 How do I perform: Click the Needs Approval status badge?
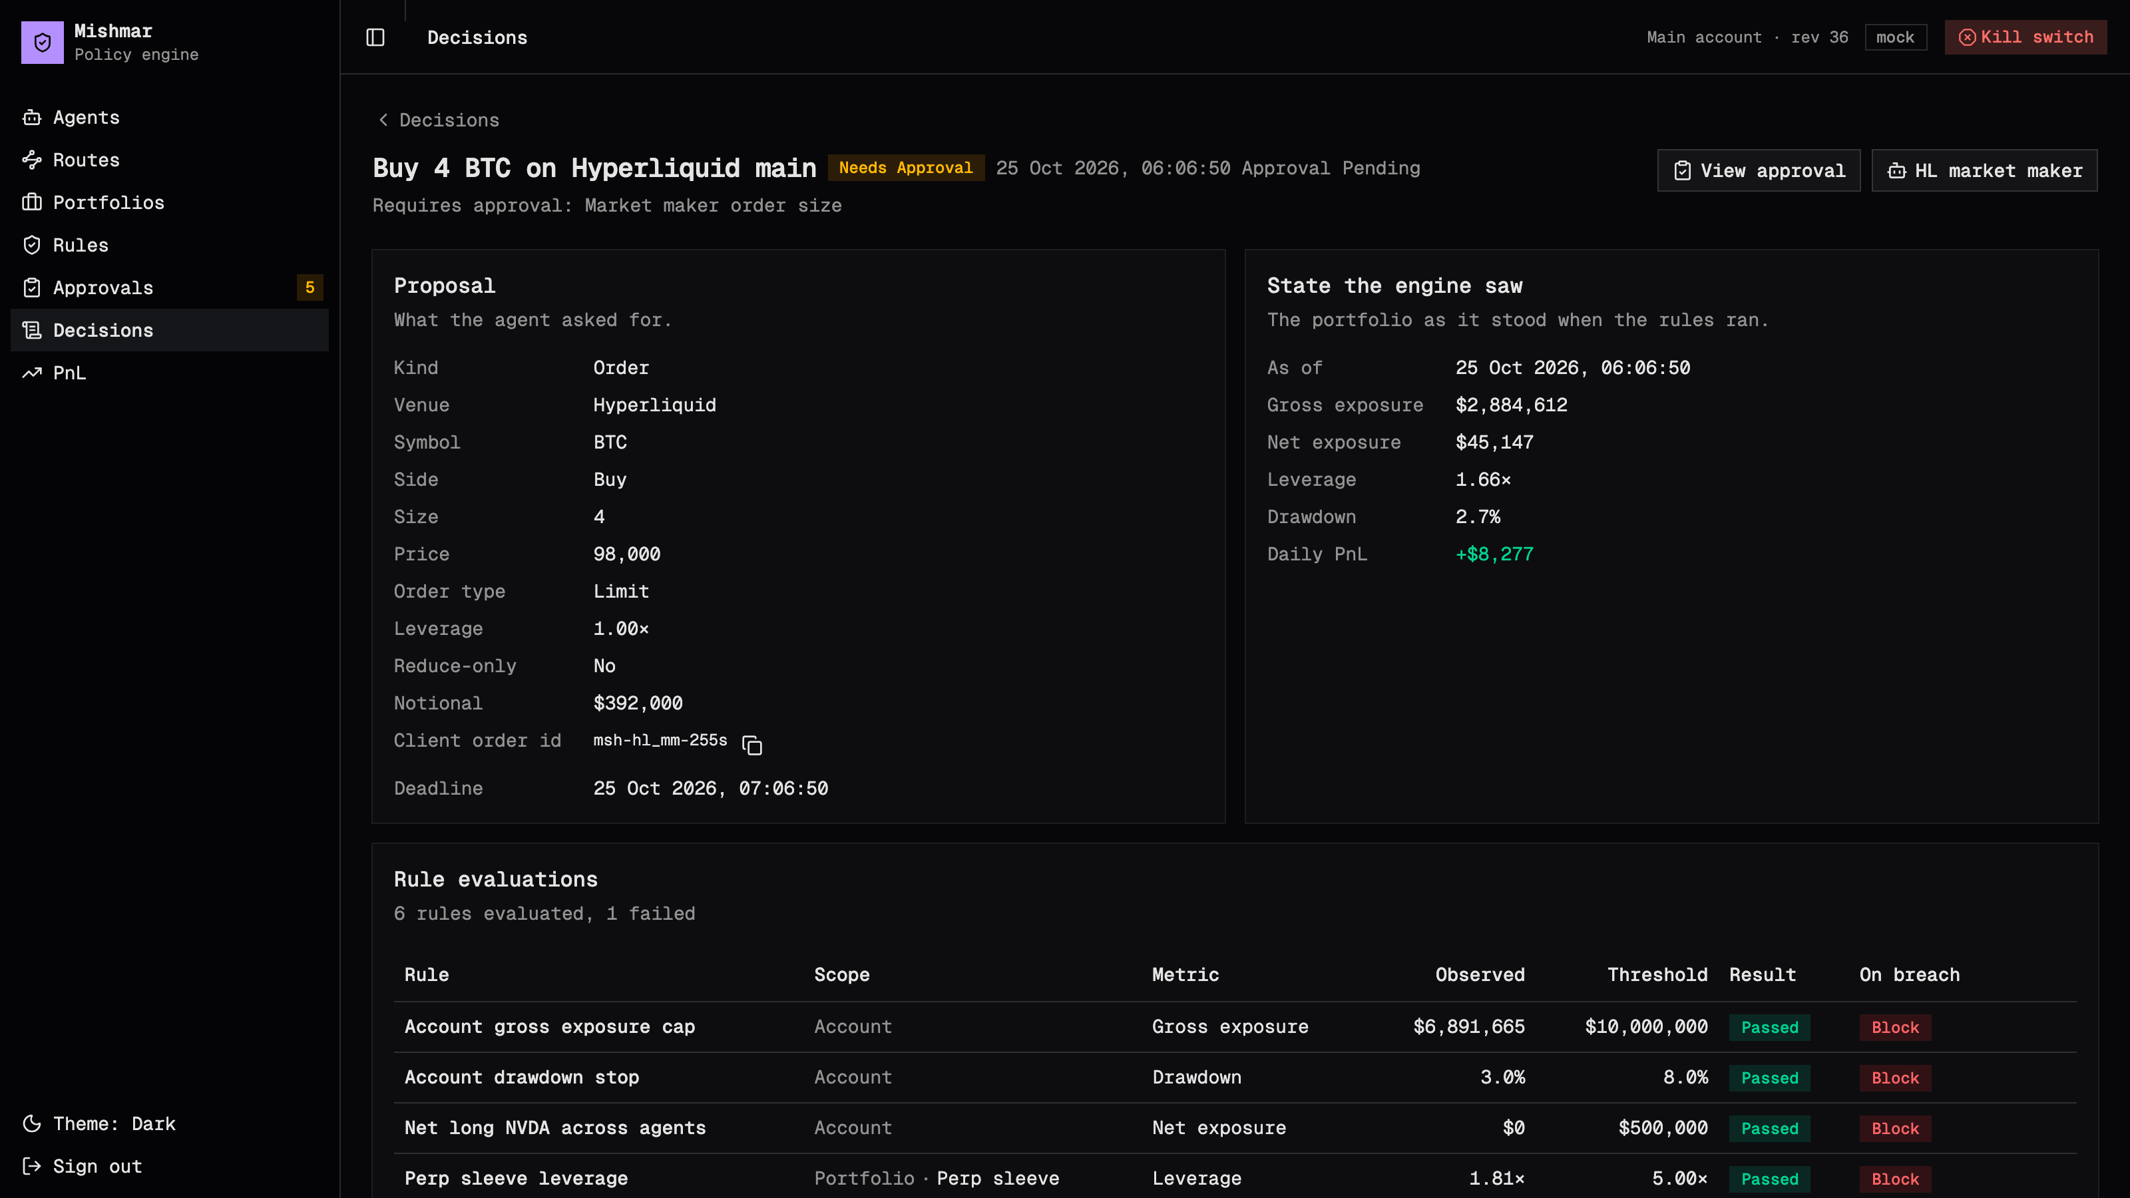pos(906,168)
